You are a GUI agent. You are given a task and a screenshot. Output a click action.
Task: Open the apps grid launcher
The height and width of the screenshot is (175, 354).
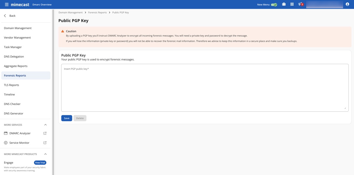[292, 4]
